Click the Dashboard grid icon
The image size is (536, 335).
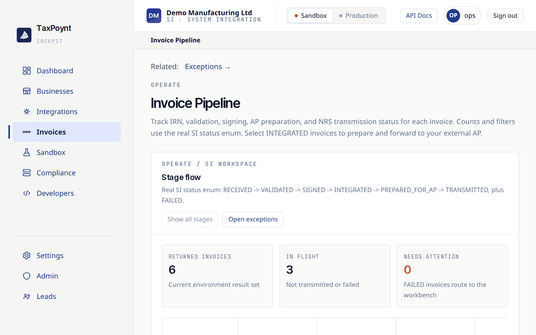[x=27, y=71]
